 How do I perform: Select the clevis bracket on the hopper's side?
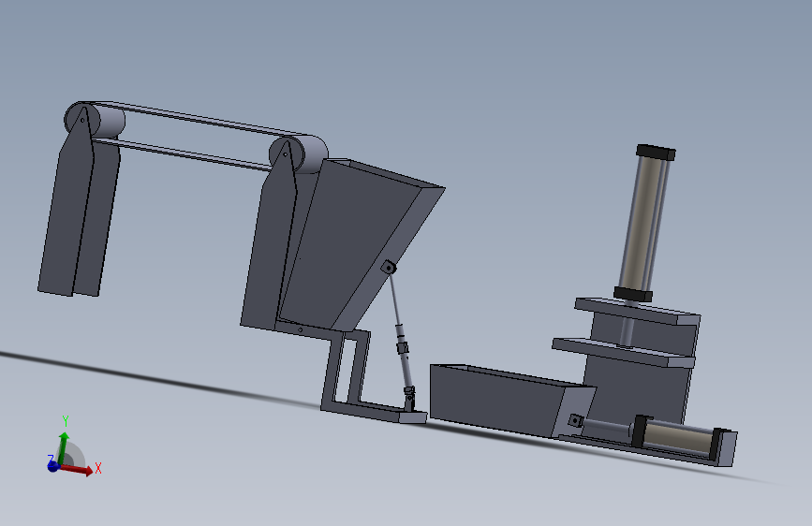pyautogui.click(x=389, y=267)
